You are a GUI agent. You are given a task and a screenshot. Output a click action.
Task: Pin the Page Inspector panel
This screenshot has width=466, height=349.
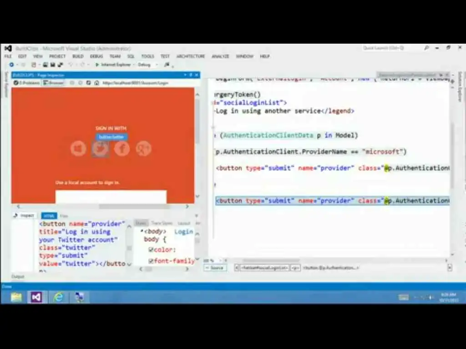tap(191, 75)
